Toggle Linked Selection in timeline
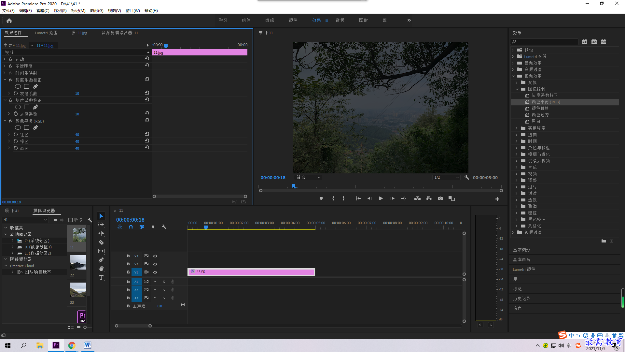Screen dimensions: 625x352 142,227
